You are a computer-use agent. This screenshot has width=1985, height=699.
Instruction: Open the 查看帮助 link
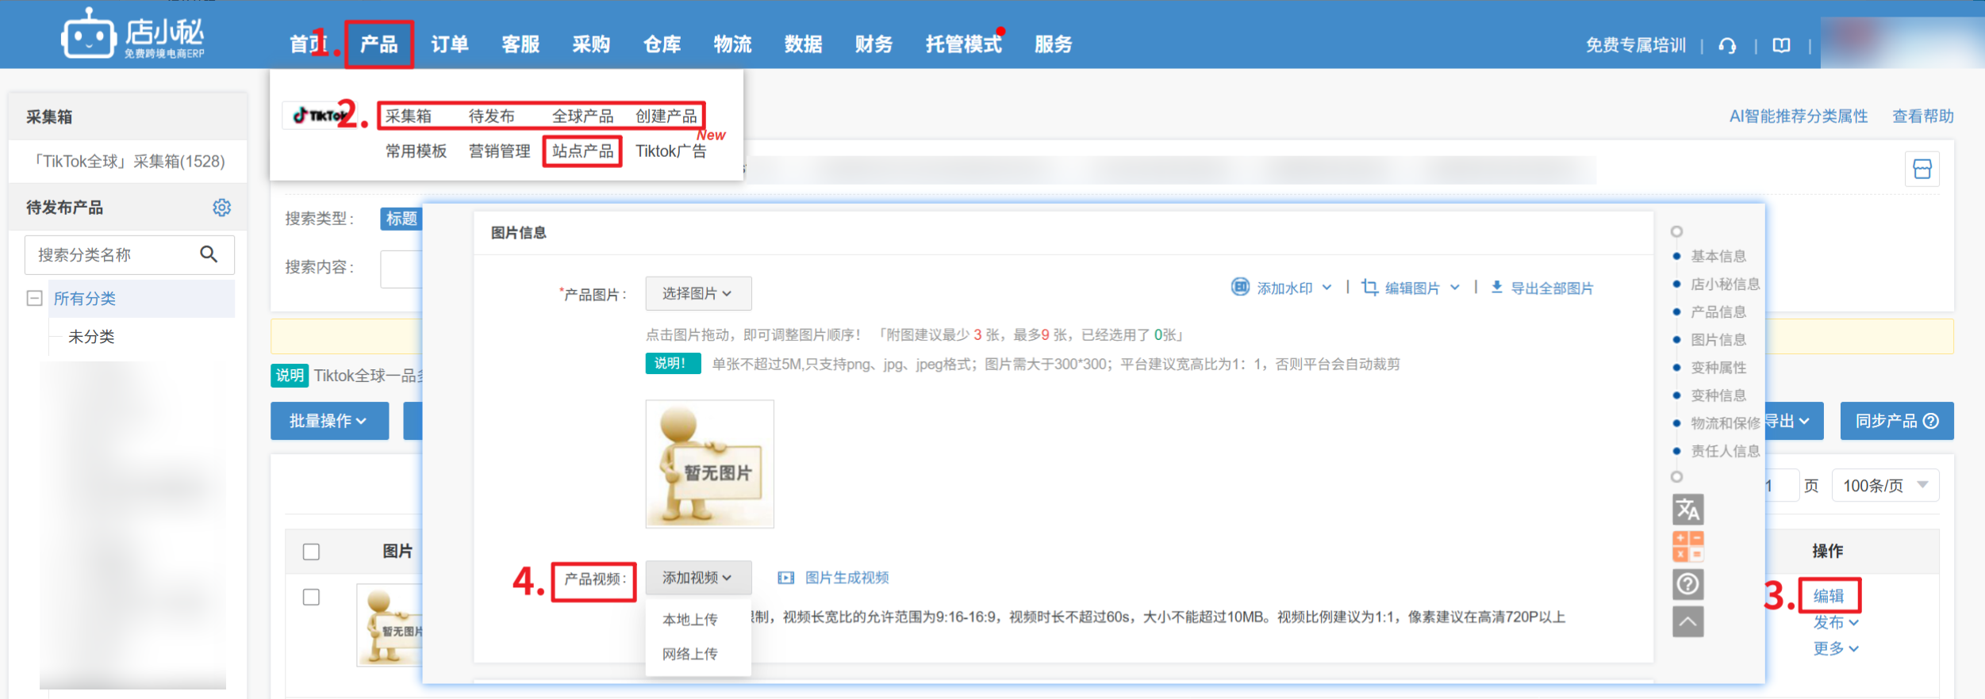pyautogui.click(x=1923, y=116)
